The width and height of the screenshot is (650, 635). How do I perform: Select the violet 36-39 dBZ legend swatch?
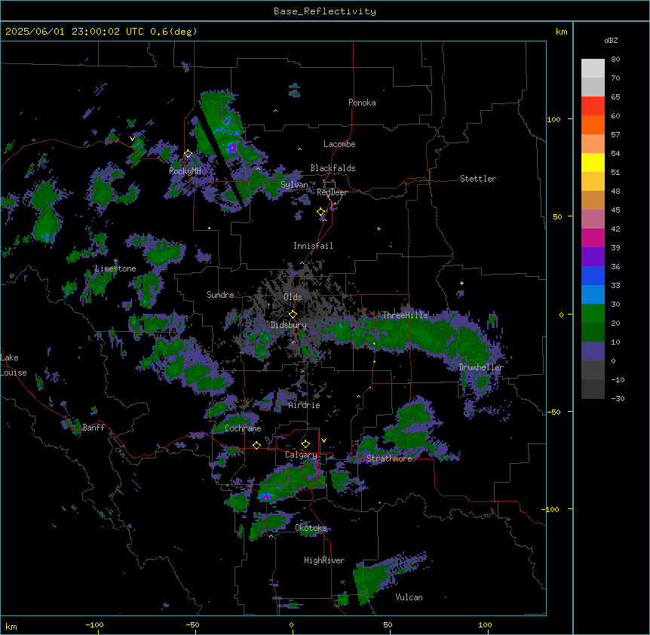click(x=593, y=257)
